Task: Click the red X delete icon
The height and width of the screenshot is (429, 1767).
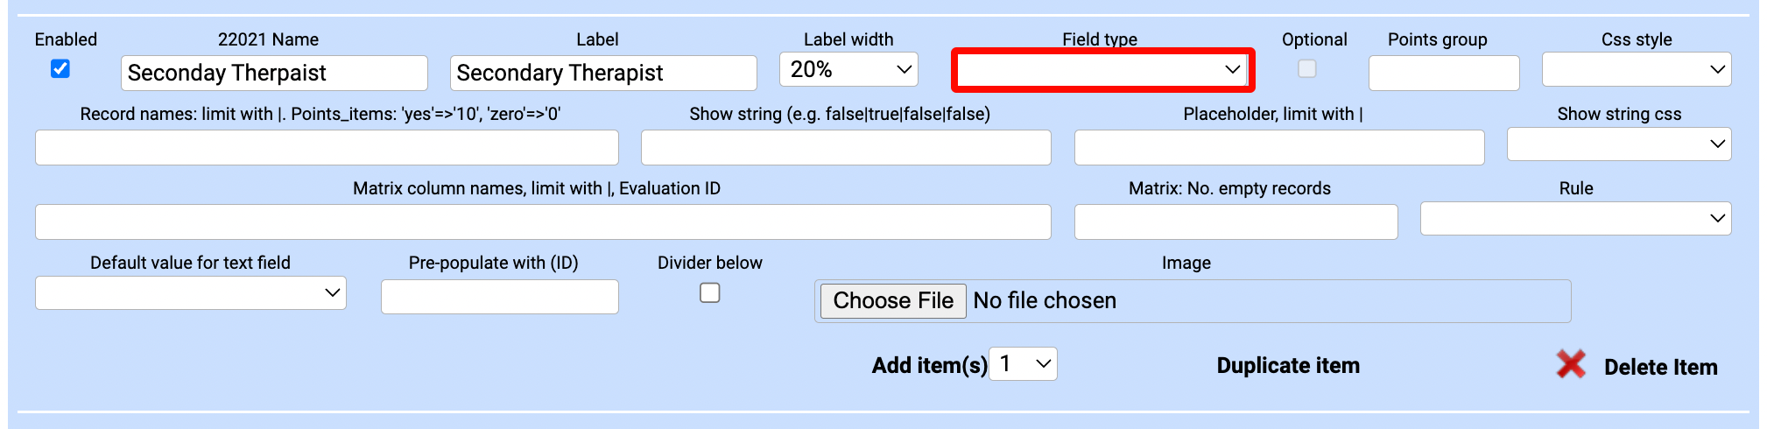Action: coord(1571,364)
